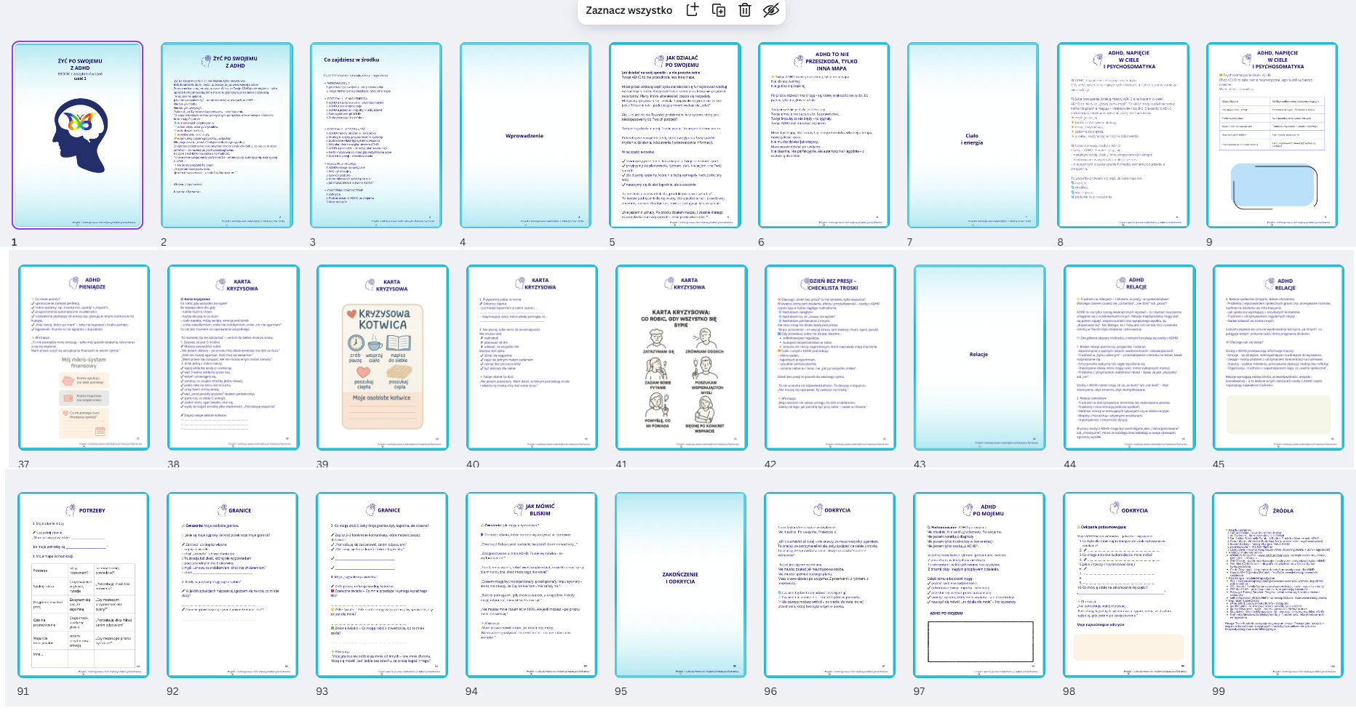Click the duplicate page icon
This screenshot has height=721, width=1356.
(x=719, y=10)
